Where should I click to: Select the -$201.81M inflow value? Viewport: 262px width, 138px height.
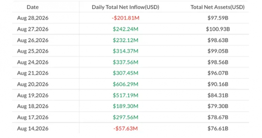125,18
